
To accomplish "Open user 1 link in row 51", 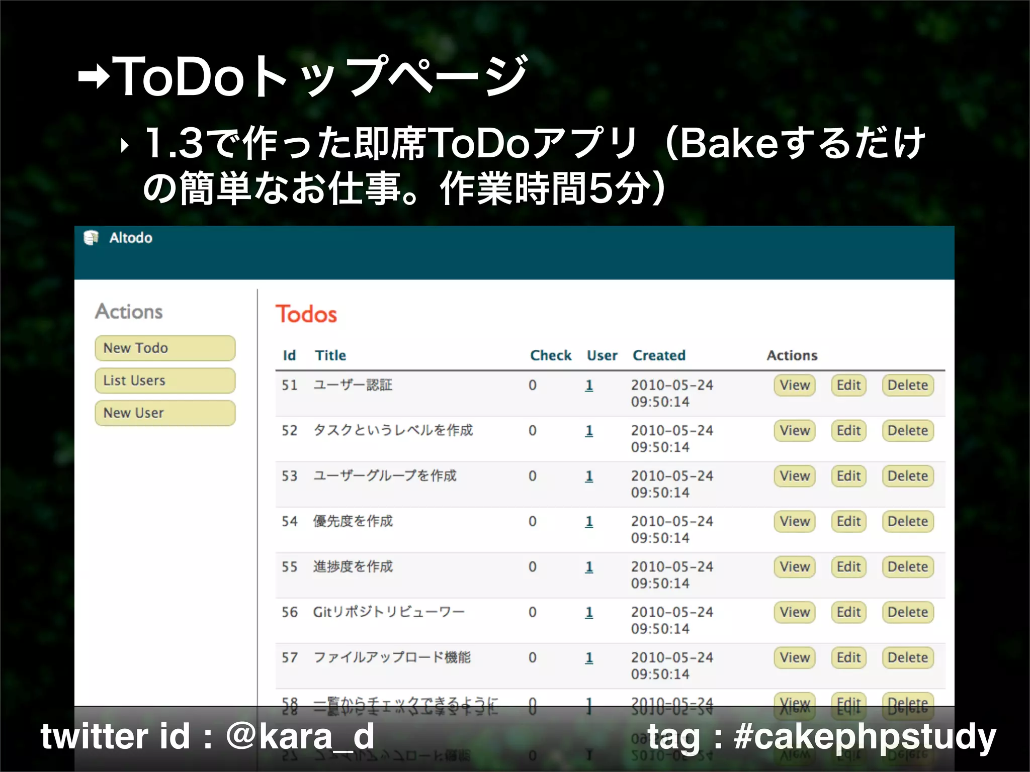I will tap(589, 385).
